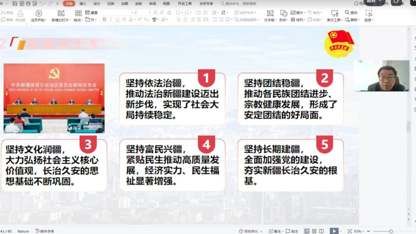Screen dimensions: 416x234
Task: Switch to slide sorter view icon
Action: pos(314,231)
